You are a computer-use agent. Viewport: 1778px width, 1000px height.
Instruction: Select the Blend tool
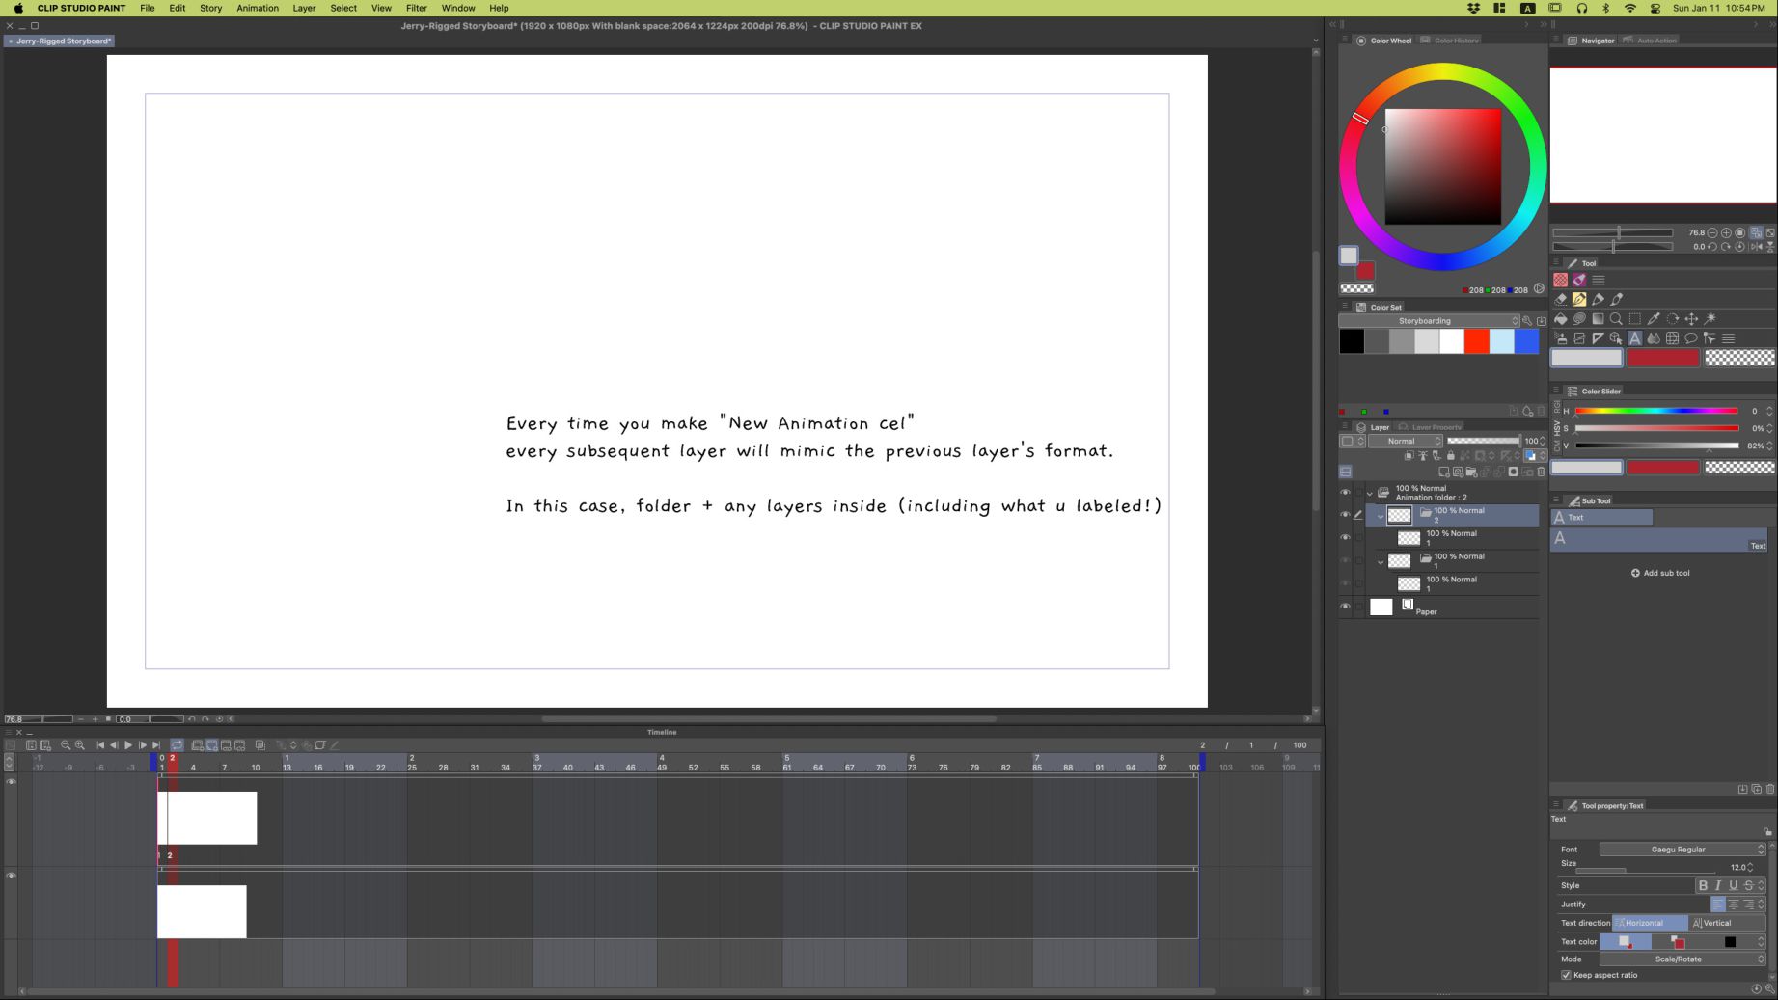(x=1654, y=338)
